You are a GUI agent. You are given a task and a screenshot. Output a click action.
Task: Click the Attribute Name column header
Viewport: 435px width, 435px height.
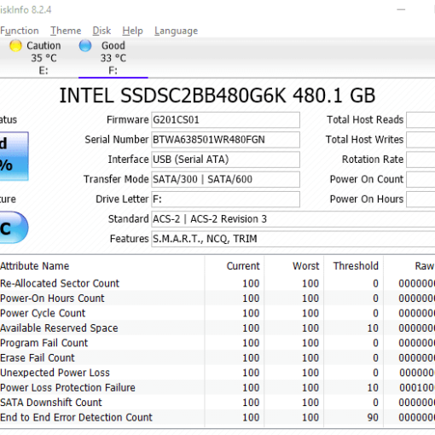point(102,266)
